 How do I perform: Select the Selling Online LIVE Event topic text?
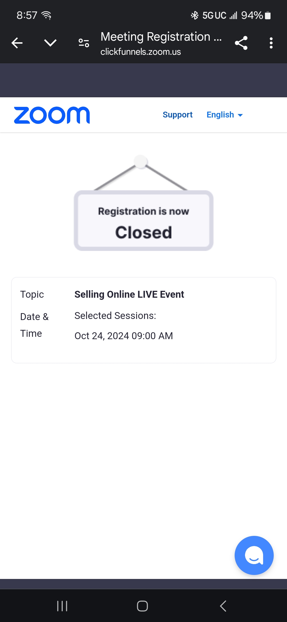pos(129,294)
